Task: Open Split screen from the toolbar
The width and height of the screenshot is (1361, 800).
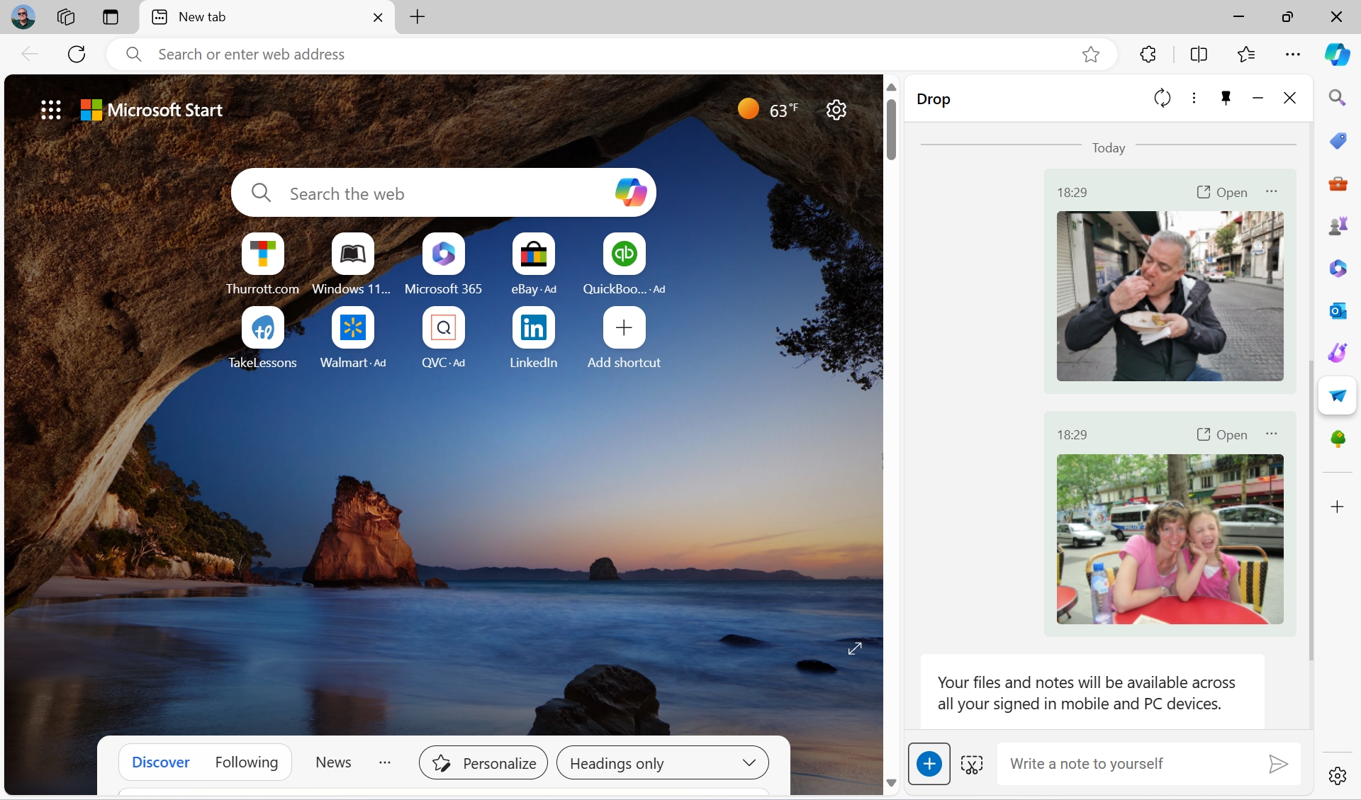Action: click(1199, 55)
